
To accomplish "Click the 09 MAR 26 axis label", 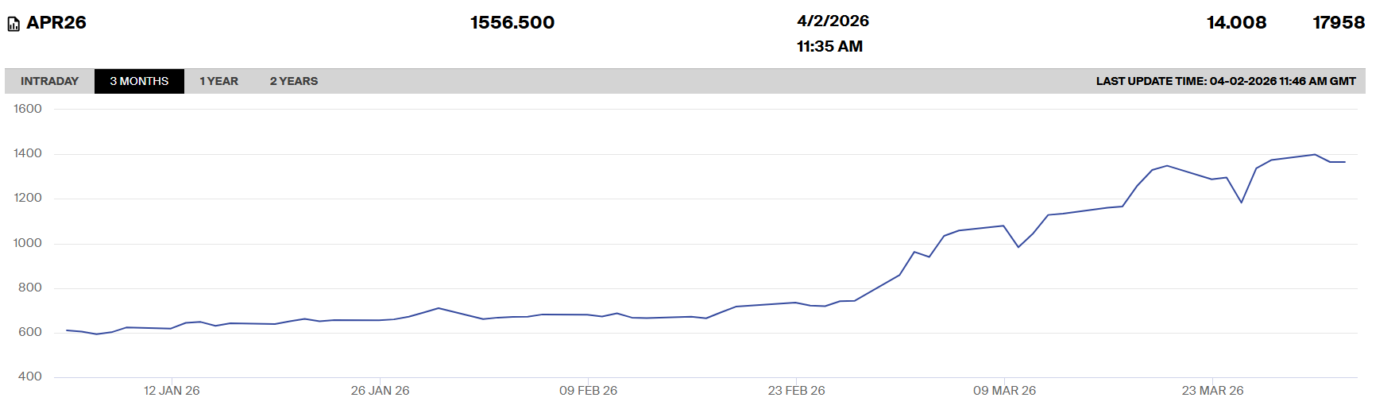I will [x=1004, y=390].
